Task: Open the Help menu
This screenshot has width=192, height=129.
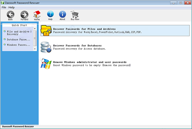Action: [x=12, y=7]
